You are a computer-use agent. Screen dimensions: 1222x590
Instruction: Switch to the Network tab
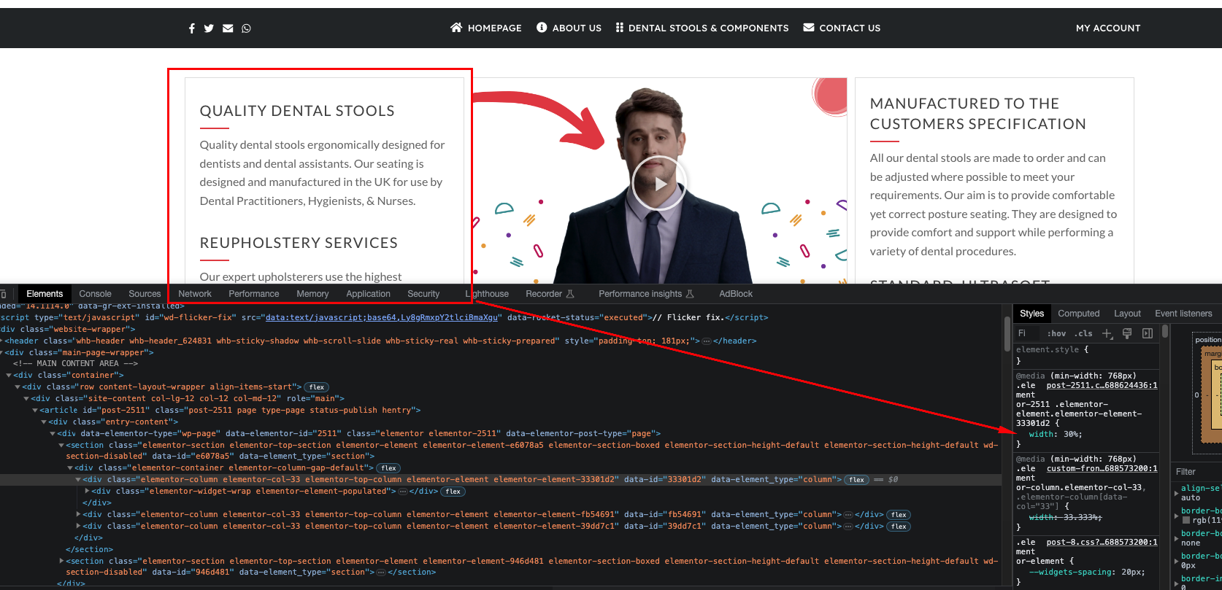point(195,294)
